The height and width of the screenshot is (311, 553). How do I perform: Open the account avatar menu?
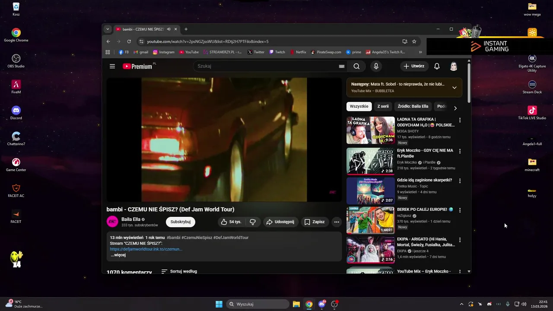(x=454, y=66)
